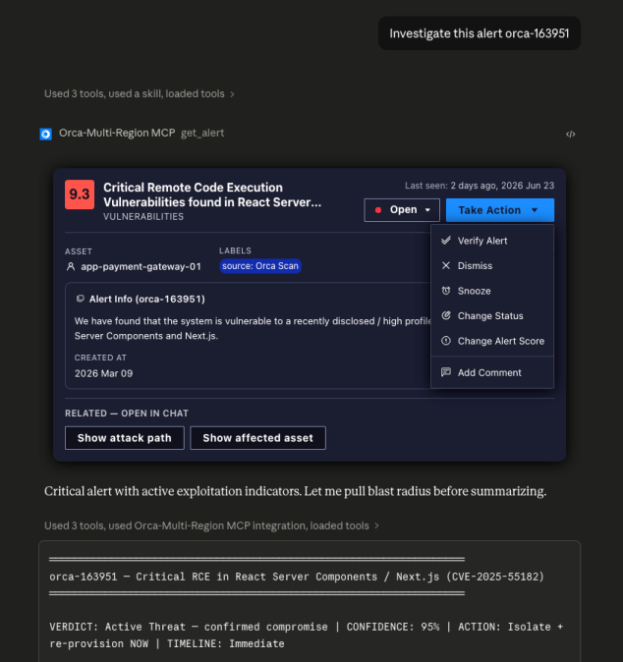Viewport: 623px width, 662px height.
Task: Click the Show attack path button
Action: 125,438
